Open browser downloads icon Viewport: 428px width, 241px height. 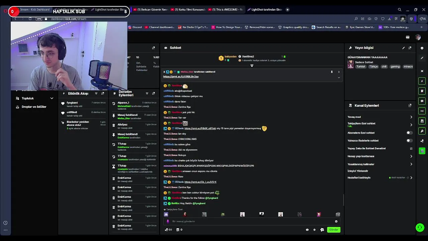(x=390, y=19)
